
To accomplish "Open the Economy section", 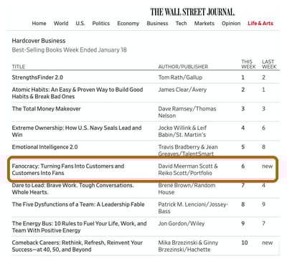I will pyautogui.click(x=128, y=24).
